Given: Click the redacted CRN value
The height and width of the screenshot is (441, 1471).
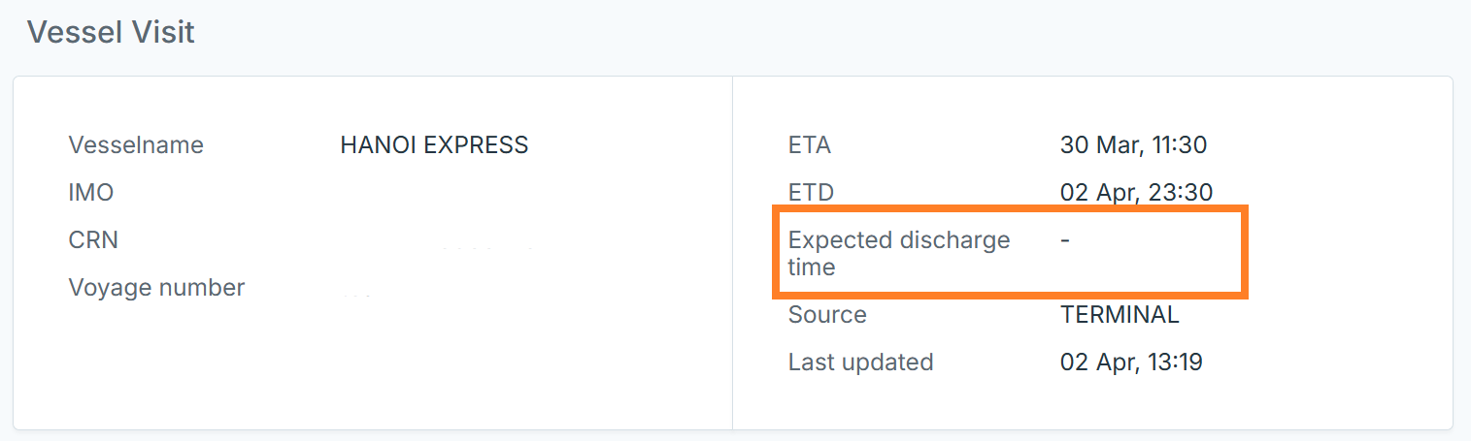Looking at the screenshot, I should (x=485, y=248).
